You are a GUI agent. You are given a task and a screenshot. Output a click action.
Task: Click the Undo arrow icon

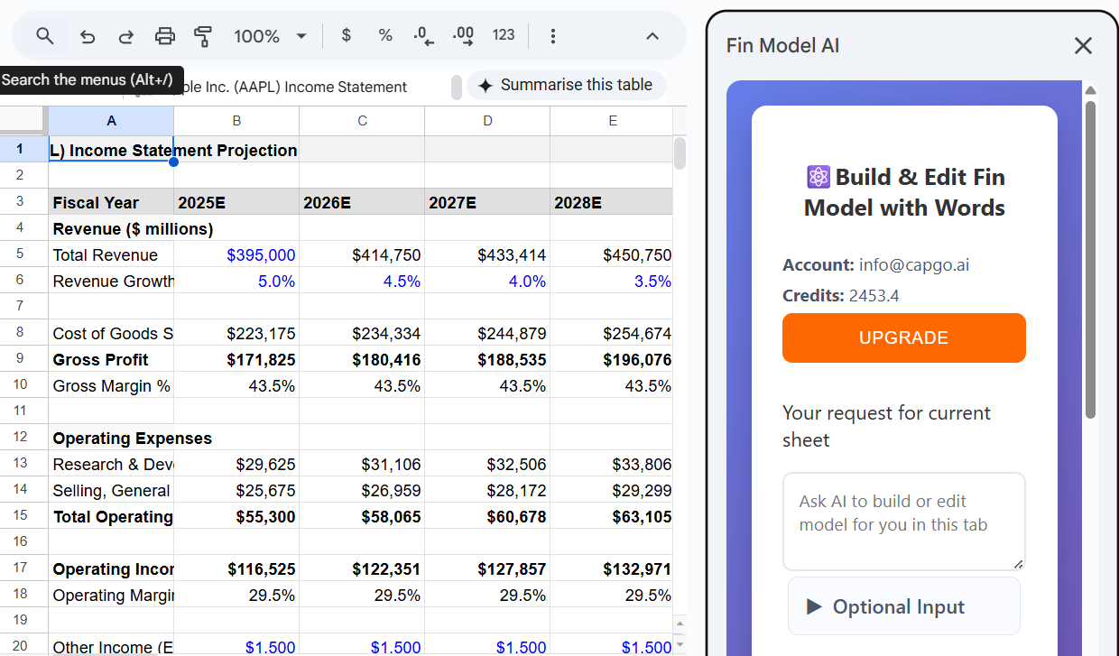88,36
